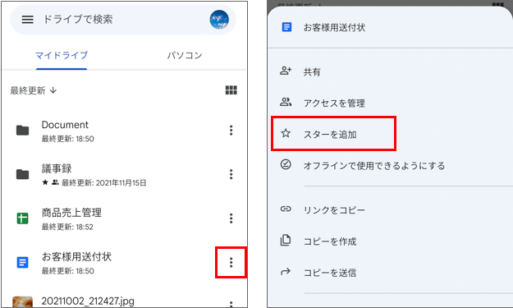513x308 pixels.
Task: Tap the link chain icon
Action: click(x=286, y=209)
